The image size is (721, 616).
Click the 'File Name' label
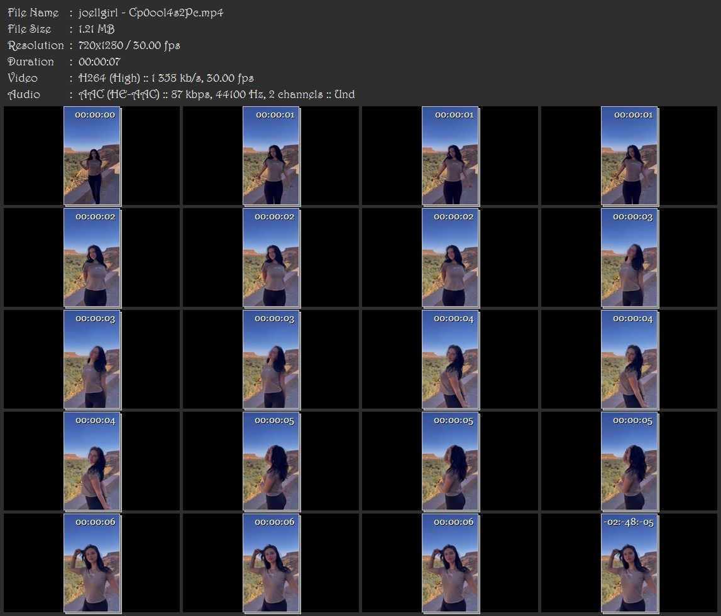click(33, 13)
